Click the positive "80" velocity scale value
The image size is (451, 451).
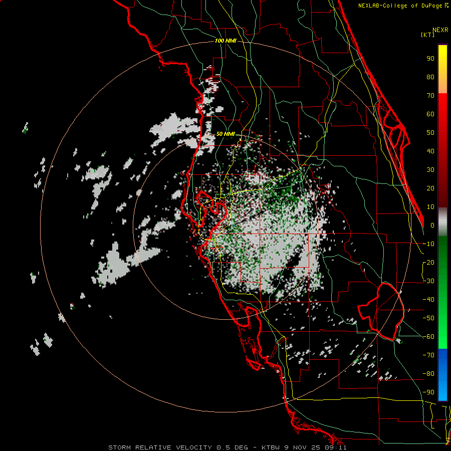click(430, 77)
